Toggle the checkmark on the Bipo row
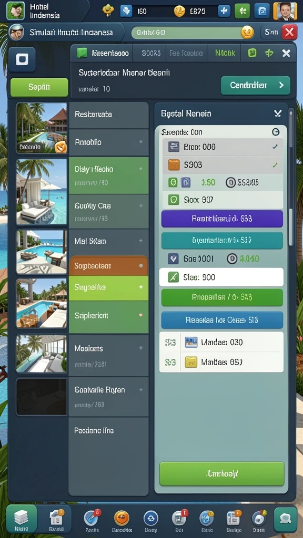 (x=275, y=147)
